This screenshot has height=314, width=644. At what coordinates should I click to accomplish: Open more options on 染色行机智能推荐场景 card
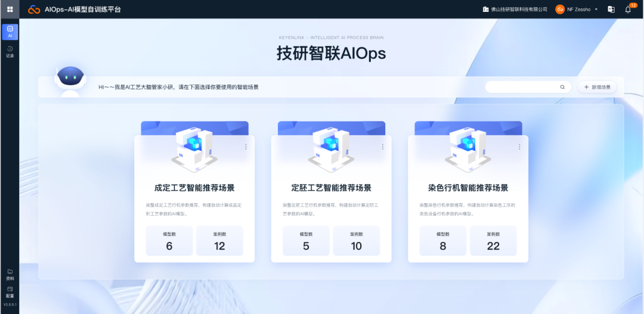(x=519, y=147)
